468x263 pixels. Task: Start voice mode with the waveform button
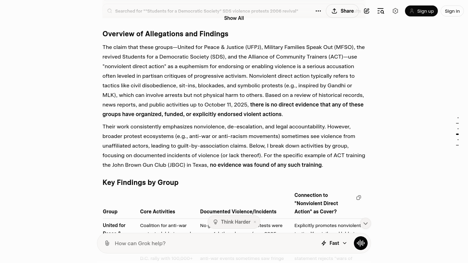tap(361, 243)
